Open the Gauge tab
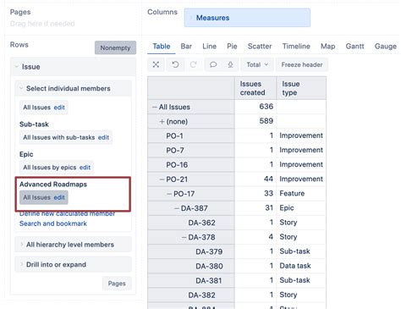 coord(386,47)
